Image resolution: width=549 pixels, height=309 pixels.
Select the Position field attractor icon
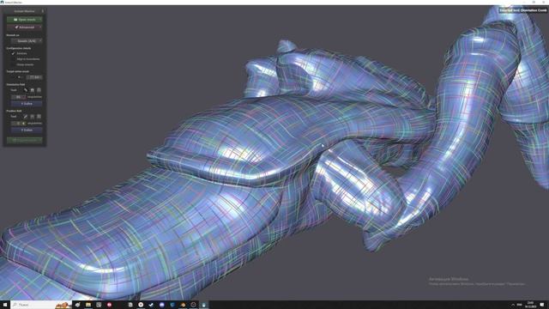[x=33, y=117]
